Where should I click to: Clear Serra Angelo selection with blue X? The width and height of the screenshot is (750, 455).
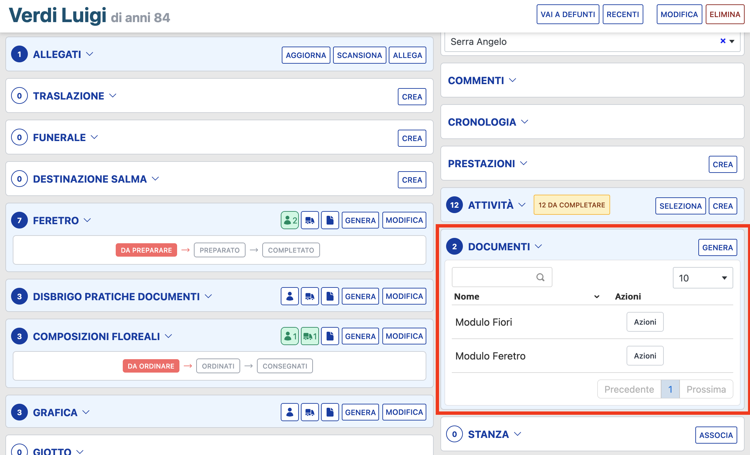[723, 41]
